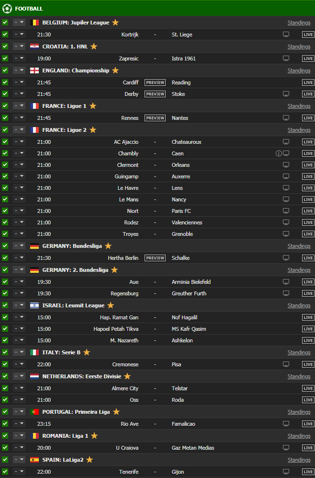Open the FRANCE: Ligue 1 league title
315x478 pixels.
click(x=64, y=106)
